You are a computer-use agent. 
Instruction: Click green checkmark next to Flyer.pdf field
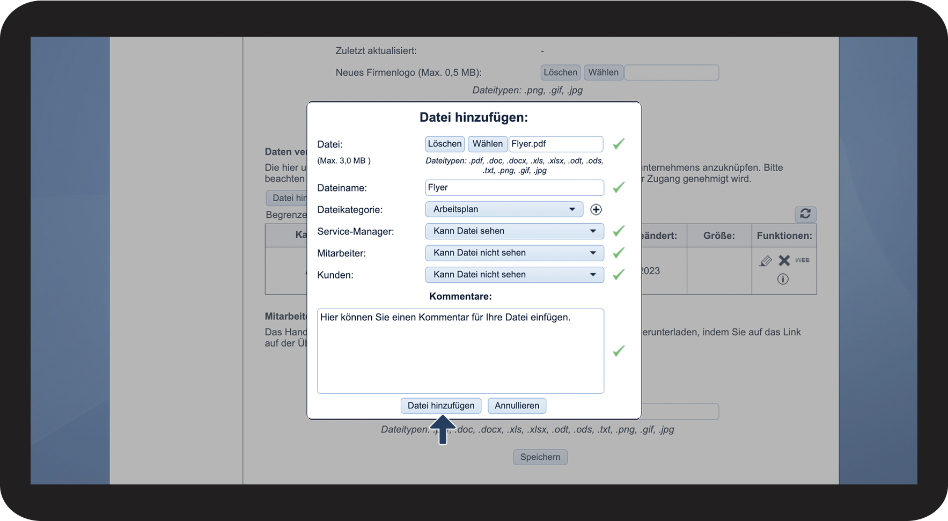[619, 144]
